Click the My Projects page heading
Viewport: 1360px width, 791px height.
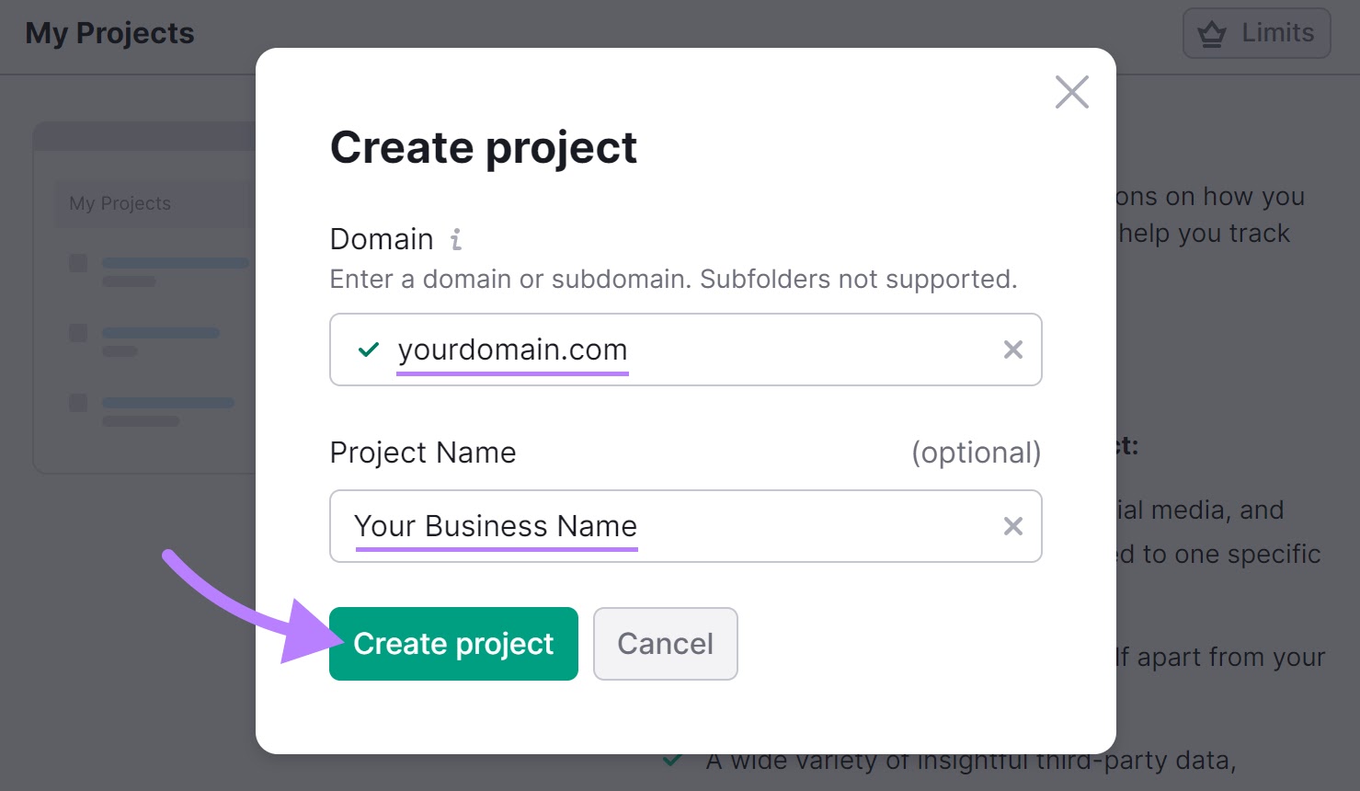coord(109,32)
